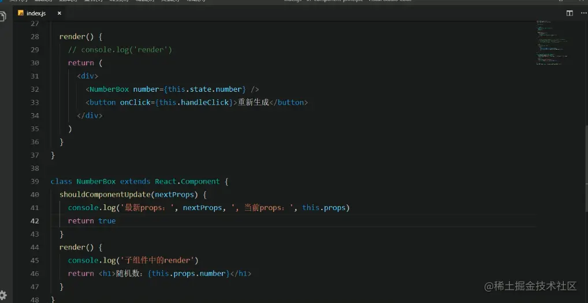Click 'React.Component' on line 39
The width and height of the screenshot is (588, 303).
coord(187,181)
